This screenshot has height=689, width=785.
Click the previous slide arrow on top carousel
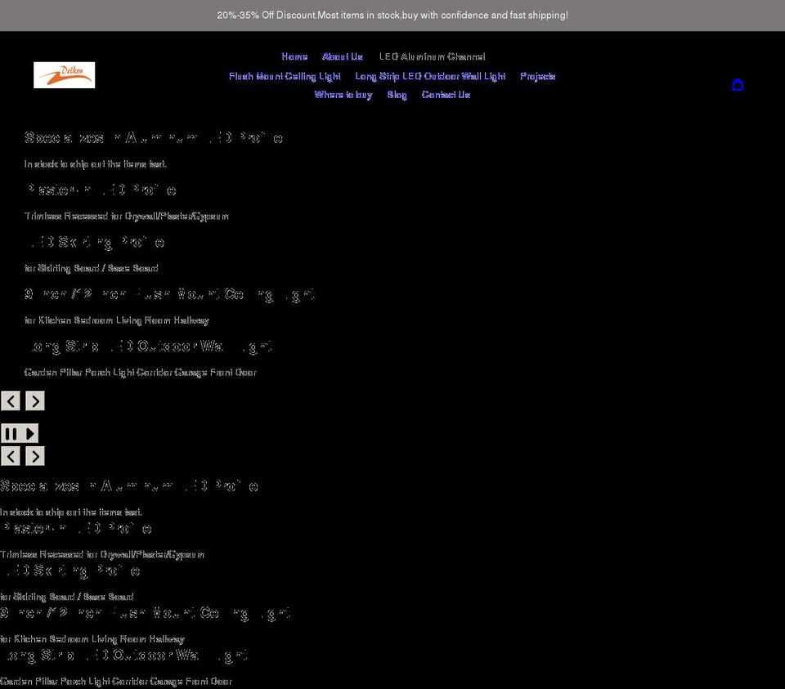10,400
